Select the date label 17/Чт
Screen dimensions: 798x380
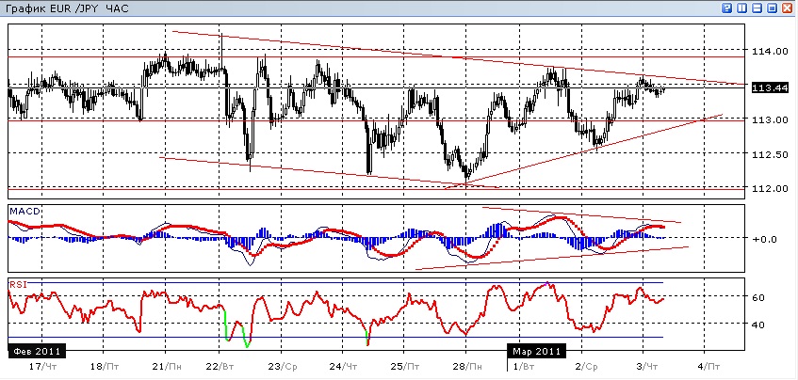(x=42, y=366)
